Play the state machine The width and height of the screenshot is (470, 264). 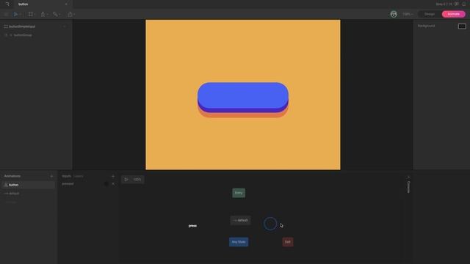point(126,179)
